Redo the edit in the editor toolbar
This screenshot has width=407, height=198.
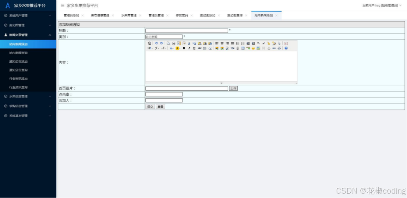click(x=162, y=43)
